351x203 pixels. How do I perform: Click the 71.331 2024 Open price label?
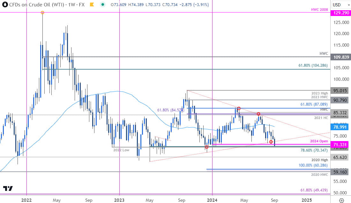click(x=340, y=145)
